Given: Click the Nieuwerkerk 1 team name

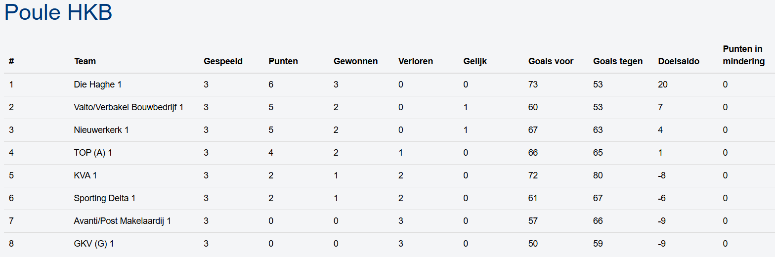Looking at the screenshot, I should coord(101,130).
